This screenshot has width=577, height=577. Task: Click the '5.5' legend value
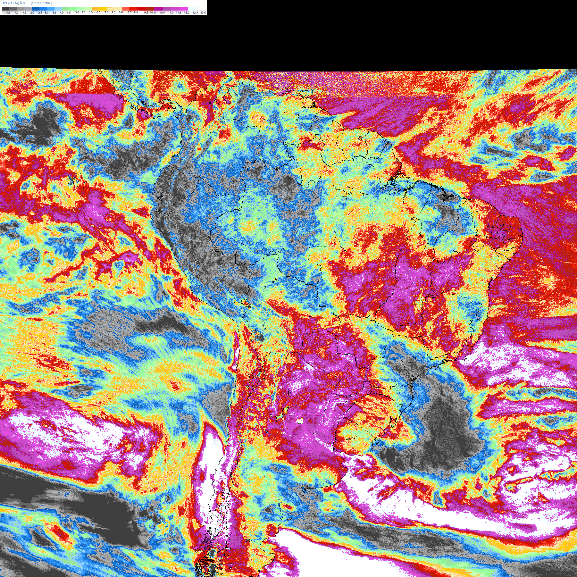pos(83,12)
